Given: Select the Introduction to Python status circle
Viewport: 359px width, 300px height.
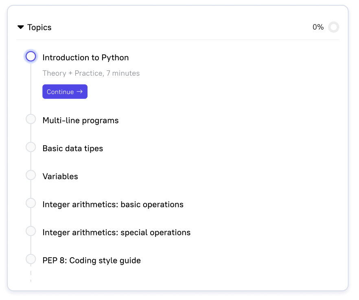Looking at the screenshot, I should pos(31,57).
